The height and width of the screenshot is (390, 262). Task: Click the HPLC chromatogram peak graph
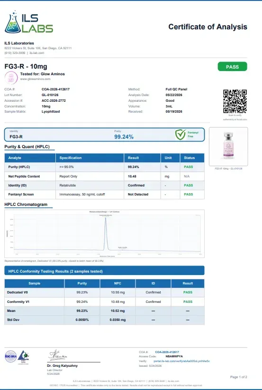tap(104, 234)
